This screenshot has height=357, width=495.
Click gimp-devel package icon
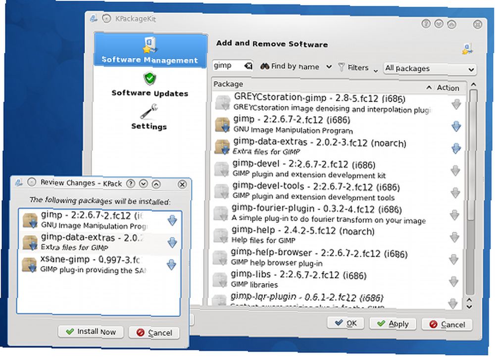222,169
